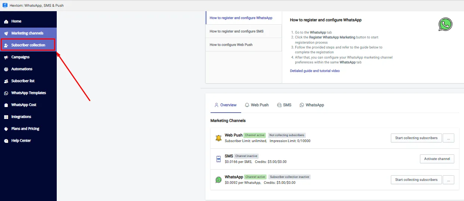
Task: Switch to the SMS tab
Action: click(x=284, y=105)
